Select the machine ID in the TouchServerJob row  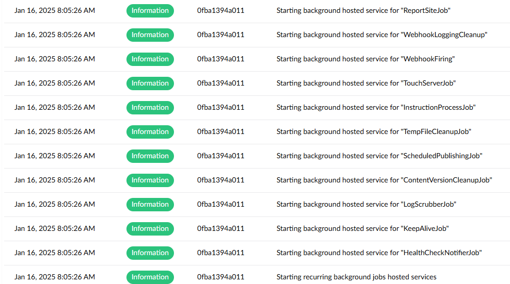coord(220,83)
